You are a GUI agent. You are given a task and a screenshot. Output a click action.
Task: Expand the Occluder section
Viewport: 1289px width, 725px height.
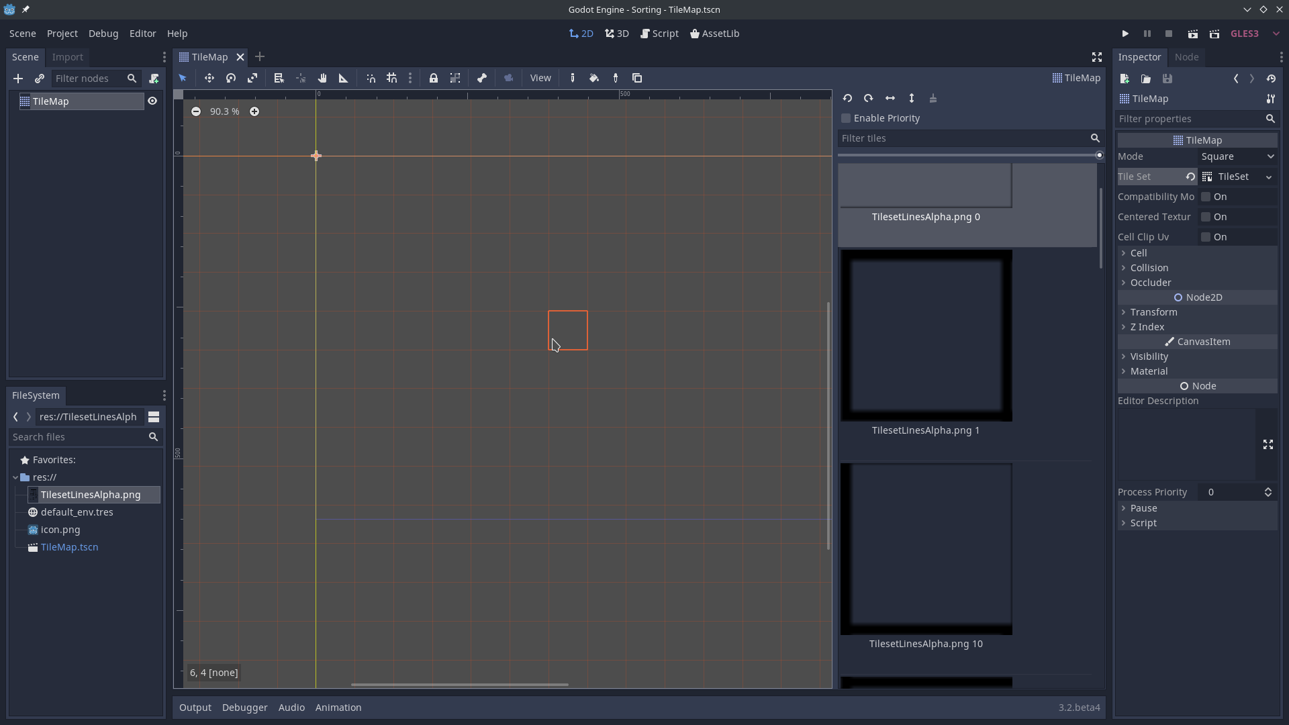pos(1197,283)
